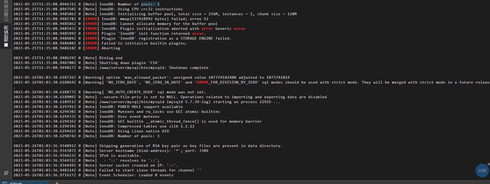The width and height of the screenshot is (490, 184).
Task: Click the green '--' separator in log
Action: (x=15, y=141)
